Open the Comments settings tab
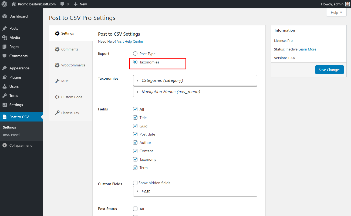 coord(70,49)
